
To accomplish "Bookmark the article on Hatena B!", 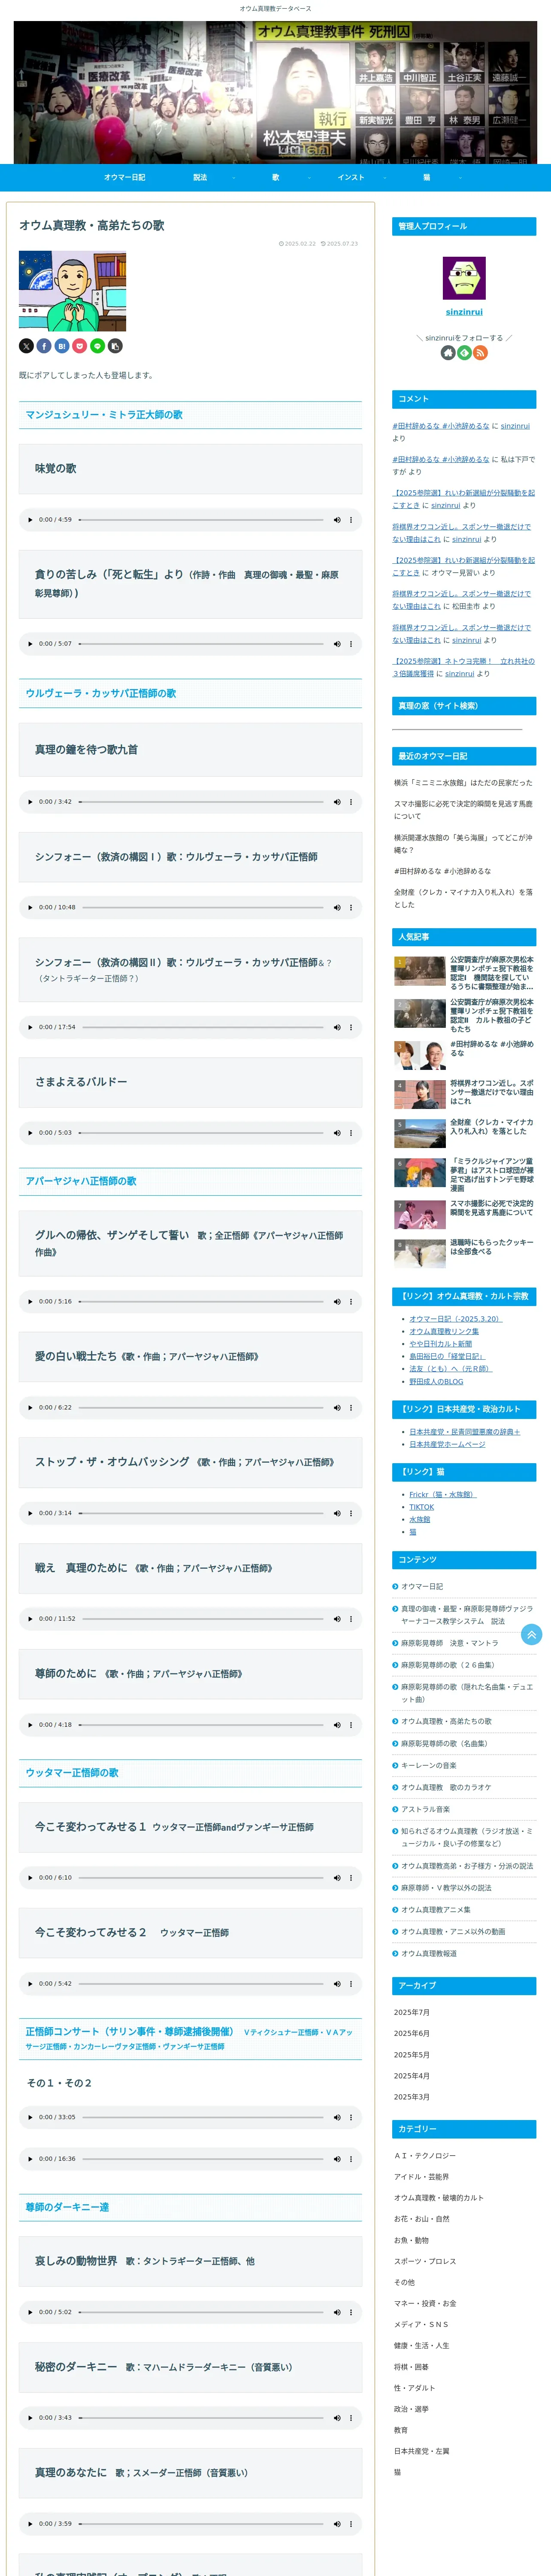I will [62, 346].
